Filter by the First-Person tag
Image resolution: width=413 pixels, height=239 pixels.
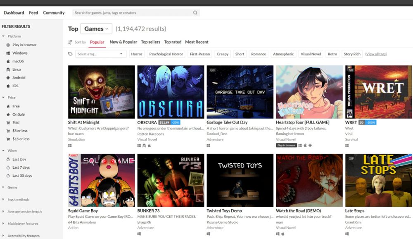click(x=200, y=54)
